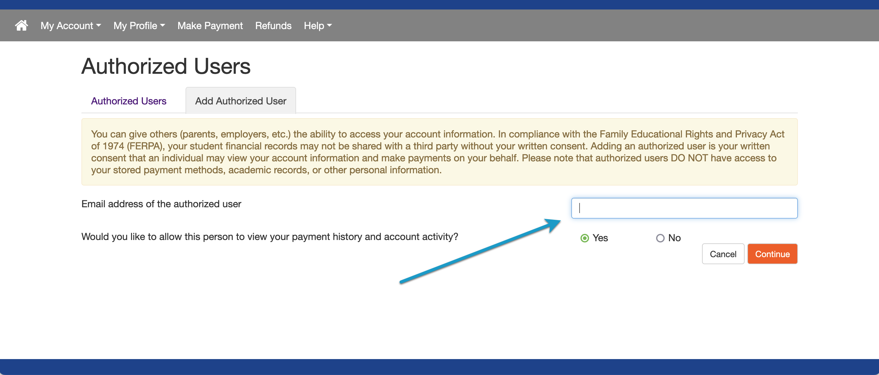
Task: Click the yellow FERPA notice box
Action: (x=439, y=152)
